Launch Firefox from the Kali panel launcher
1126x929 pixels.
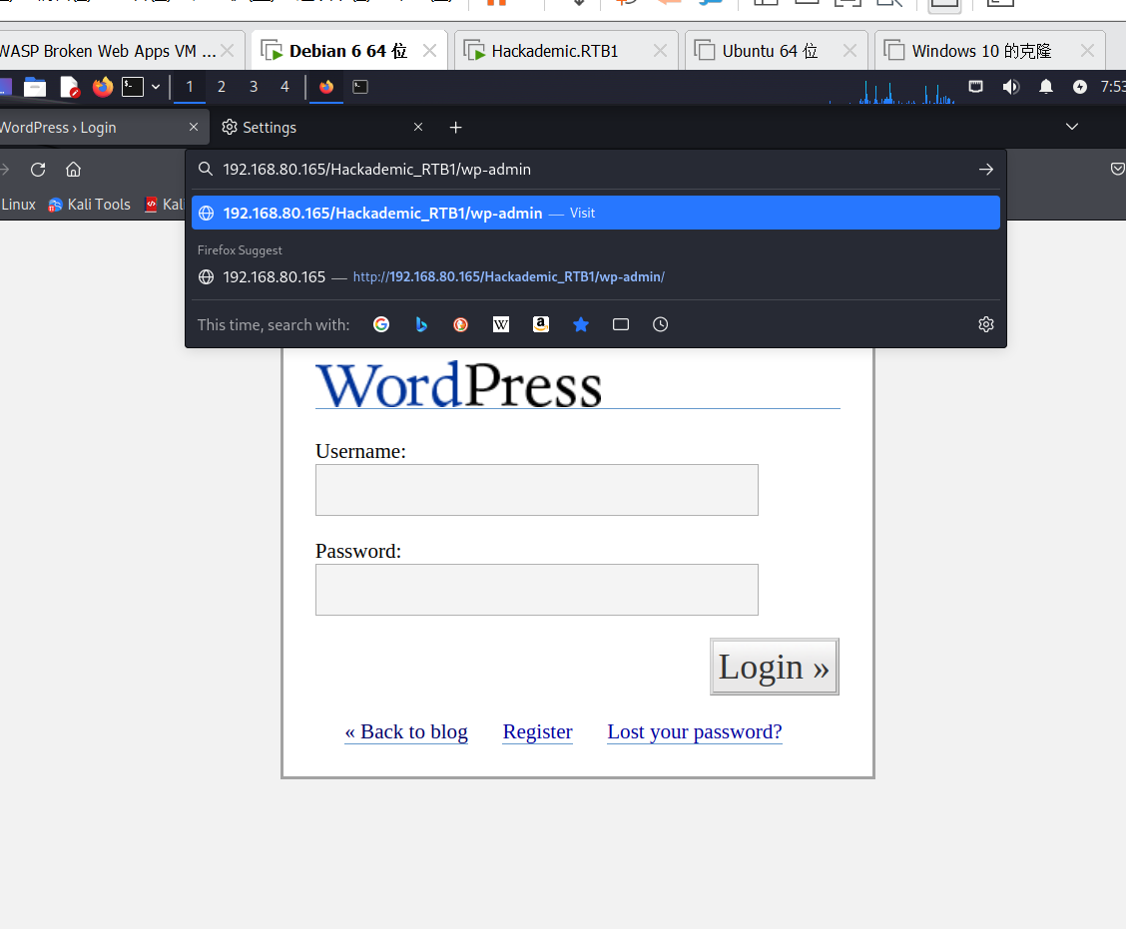coord(103,87)
